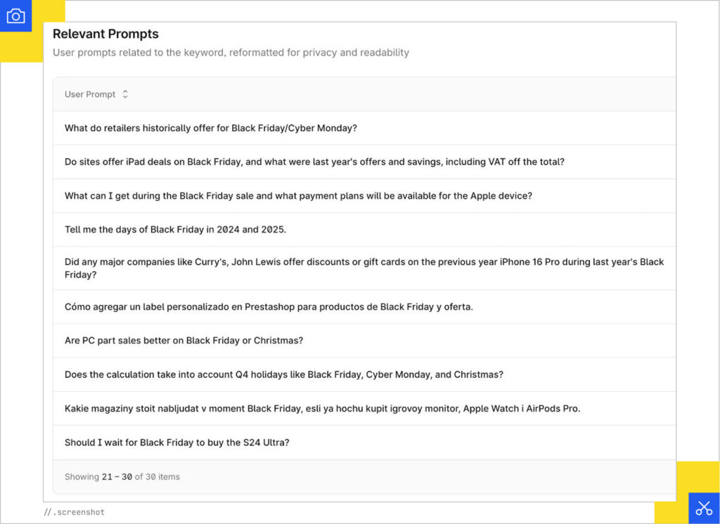Open the Kakie magaziny igrovoy monitor prompt
The height and width of the screenshot is (524, 720).
click(x=322, y=408)
